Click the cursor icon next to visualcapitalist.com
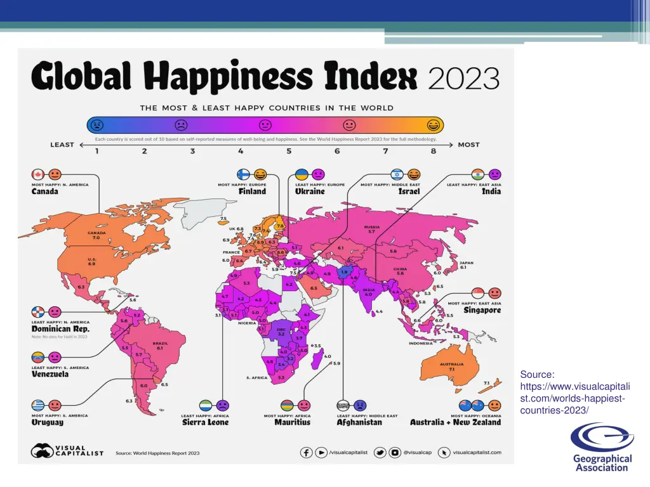Viewport: 650px width, 487px height. (444, 452)
